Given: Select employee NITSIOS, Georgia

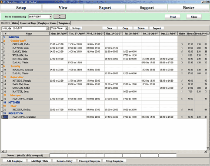Looking at the screenshot, I should point(22,81).
